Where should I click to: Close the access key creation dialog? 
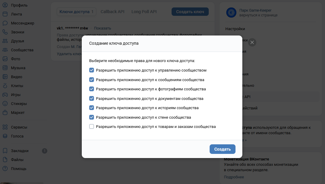coord(252,42)
